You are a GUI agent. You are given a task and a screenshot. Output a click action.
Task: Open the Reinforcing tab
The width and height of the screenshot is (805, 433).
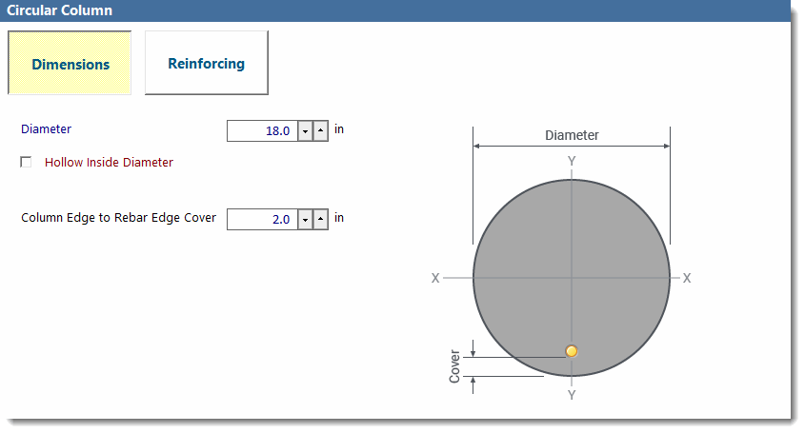tap(206, 64)
